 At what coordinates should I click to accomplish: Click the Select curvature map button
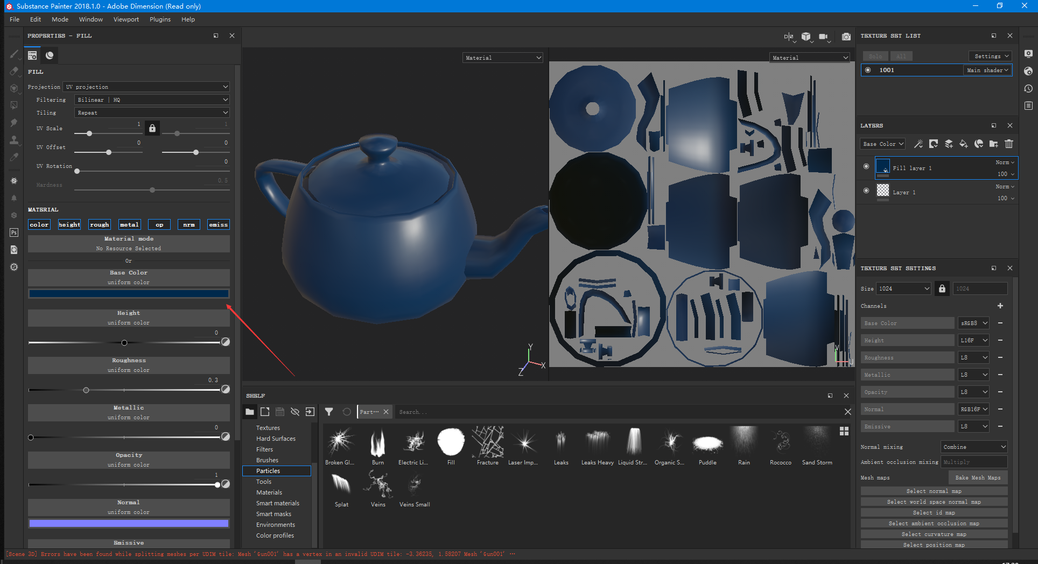tap(934, 534)
